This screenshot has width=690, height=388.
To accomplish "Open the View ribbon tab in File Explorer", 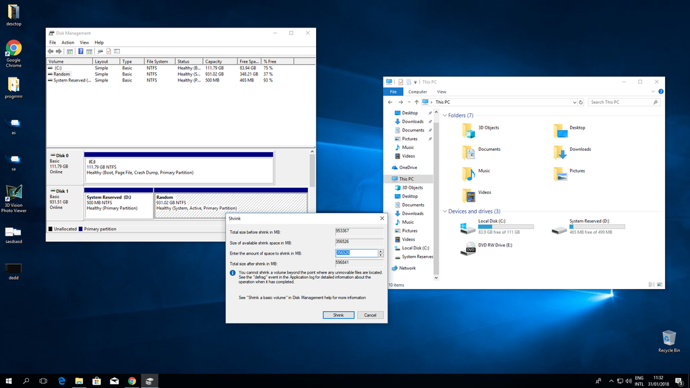I will pos(441,92).
